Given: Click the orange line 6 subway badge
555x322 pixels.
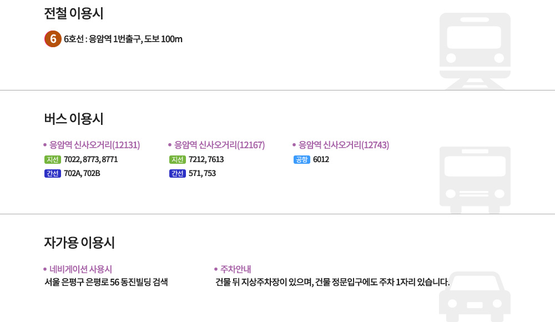Looking at the screenshot, I should [x=53, y=39].
